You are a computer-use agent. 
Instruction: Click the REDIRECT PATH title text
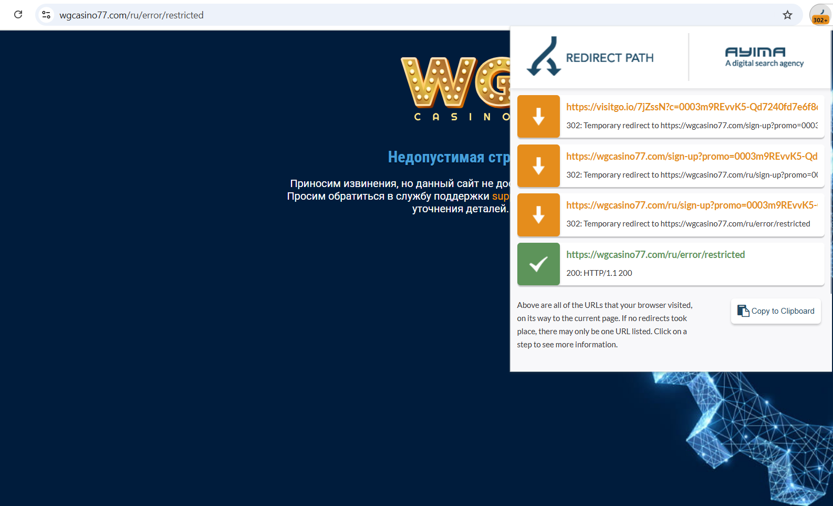[x=610, y=58]
